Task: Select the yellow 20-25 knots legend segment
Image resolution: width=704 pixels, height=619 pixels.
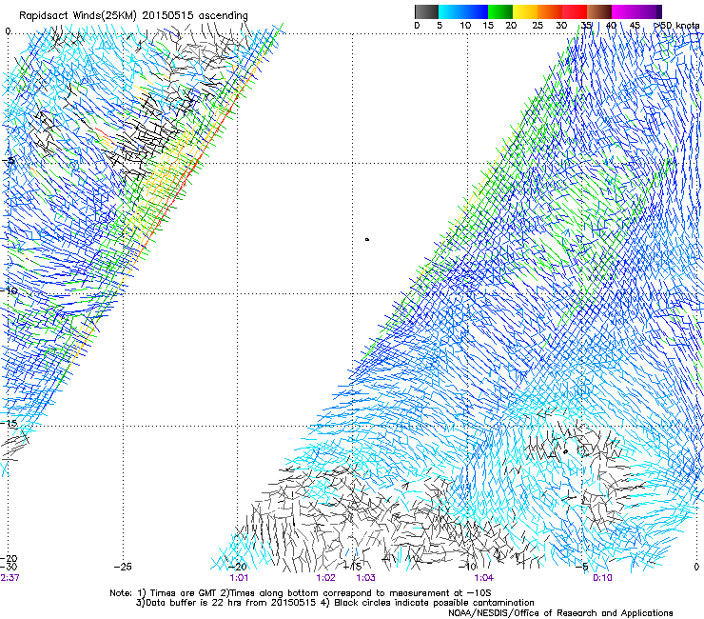Action: [x=525, y=11]
